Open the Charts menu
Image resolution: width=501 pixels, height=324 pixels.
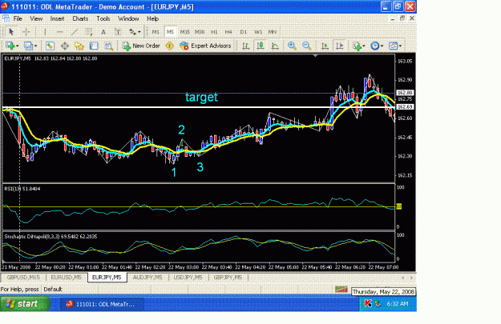(80, 18)
